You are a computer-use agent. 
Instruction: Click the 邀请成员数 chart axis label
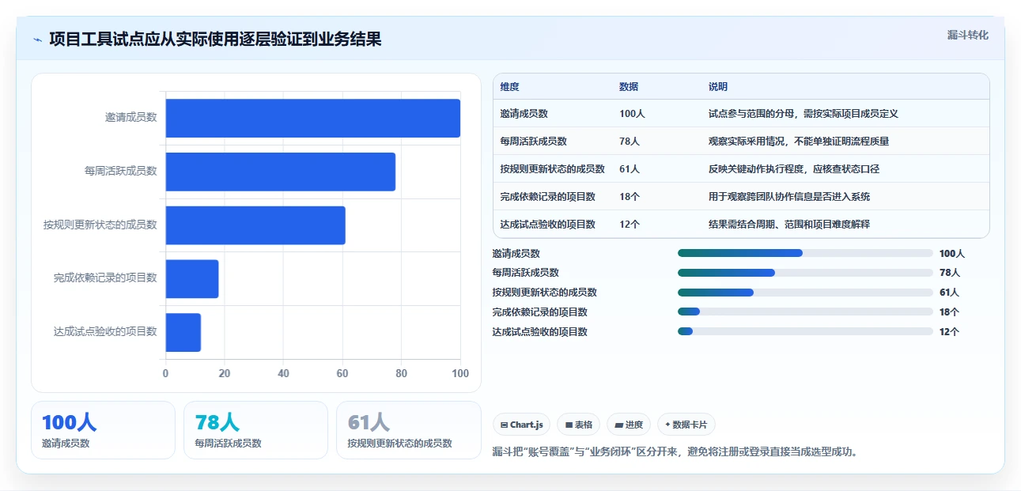click(x=131, y=117)
